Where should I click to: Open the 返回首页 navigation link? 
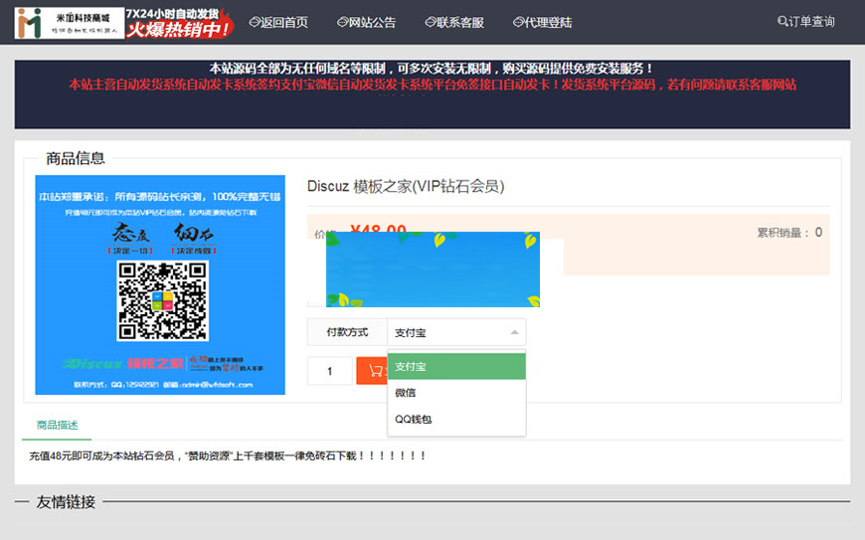tap(284, 22)
